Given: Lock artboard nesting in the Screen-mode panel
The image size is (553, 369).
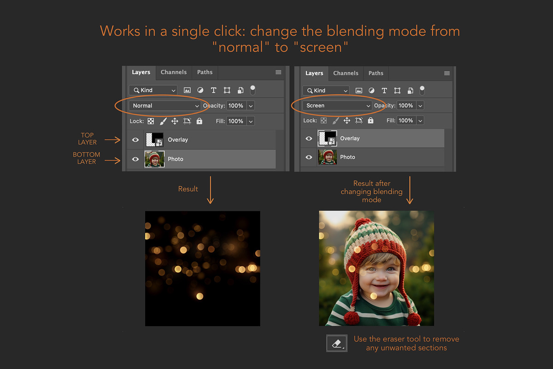Looking at the screenshot, I should tap(359, 120).
